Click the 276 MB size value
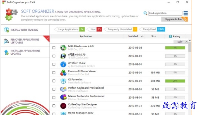Screen dimensions: 199x115 pyautogui.click(x=155, y=106)
